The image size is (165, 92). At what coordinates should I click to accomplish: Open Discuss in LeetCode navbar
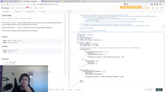pyautogui.click(x=36, y=8)
